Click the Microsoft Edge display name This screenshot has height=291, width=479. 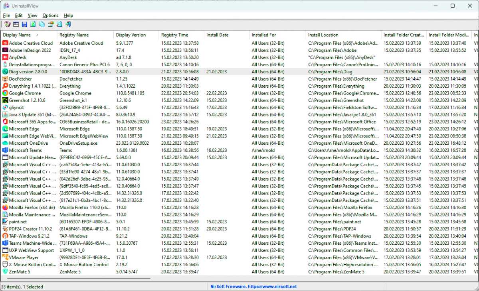(x=24, y=129)
